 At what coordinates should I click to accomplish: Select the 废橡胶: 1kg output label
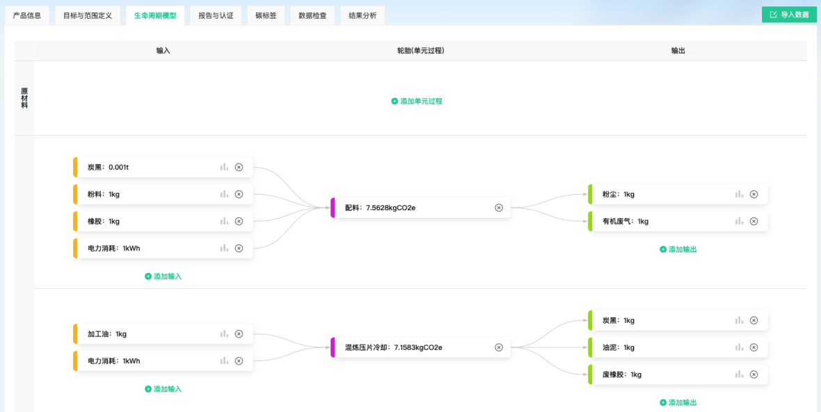point(622,374)
